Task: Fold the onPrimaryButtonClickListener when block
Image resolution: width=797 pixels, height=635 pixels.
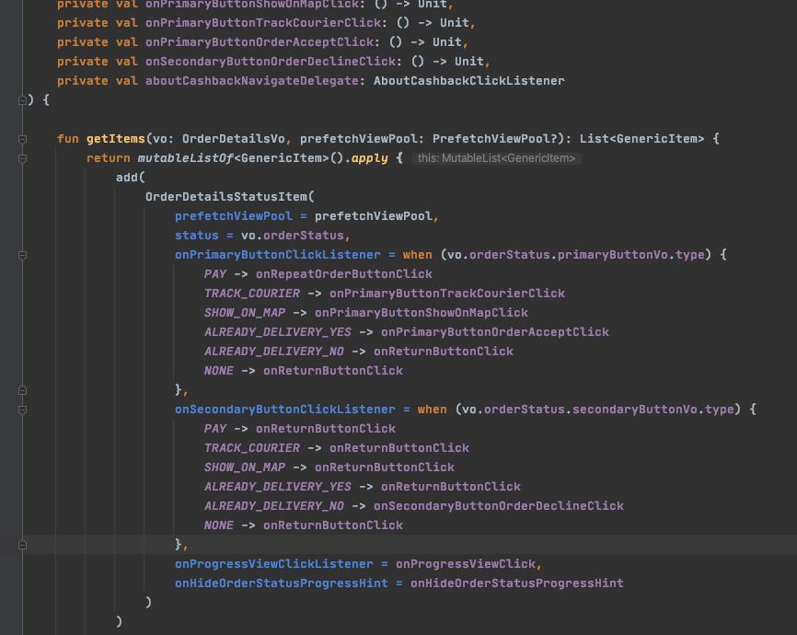Action: 22,255
